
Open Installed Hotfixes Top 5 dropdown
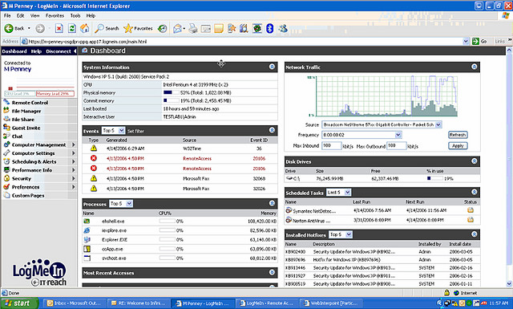pyautogui.click(x=340, y=234)
